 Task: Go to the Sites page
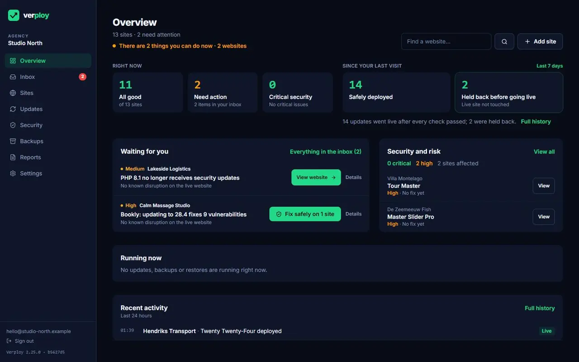(x=48, y=93)
